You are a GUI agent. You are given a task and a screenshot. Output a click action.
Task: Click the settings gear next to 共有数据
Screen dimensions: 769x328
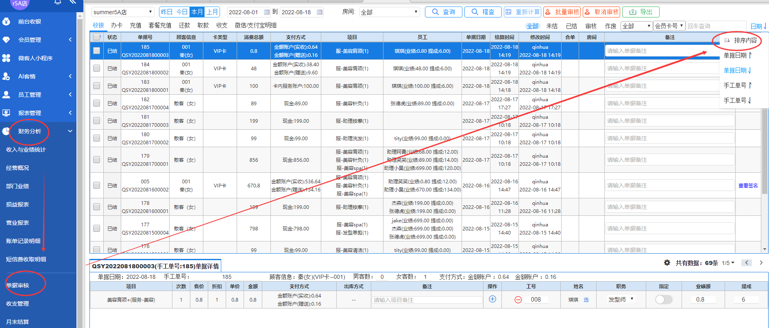pyautogui.click(x=667, y=263)
